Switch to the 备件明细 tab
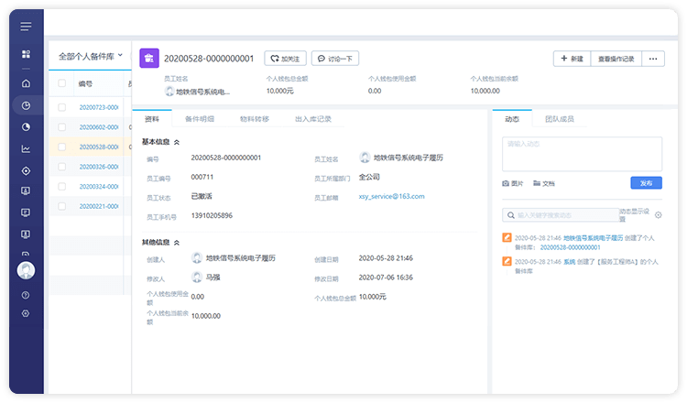The height and width of the screenshot is (403, 687). click(200, 119)
